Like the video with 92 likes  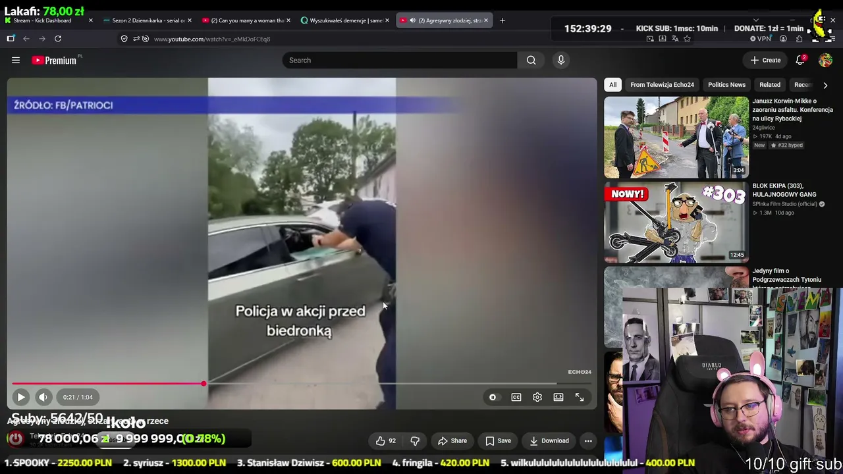click(x=386, y=441)
